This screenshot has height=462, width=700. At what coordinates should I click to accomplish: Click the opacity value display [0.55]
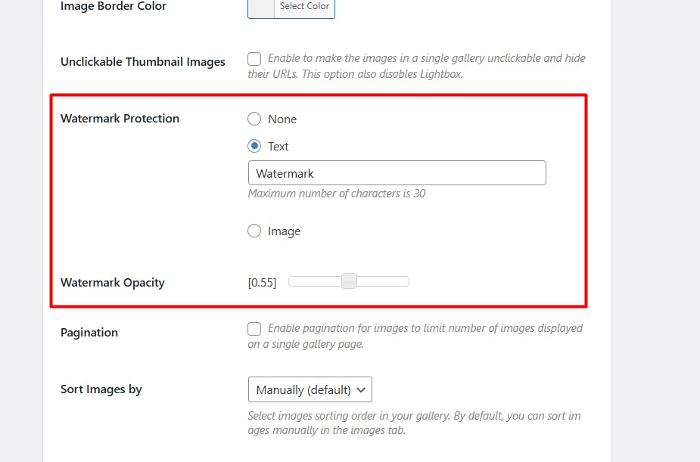tap(261, 280)
